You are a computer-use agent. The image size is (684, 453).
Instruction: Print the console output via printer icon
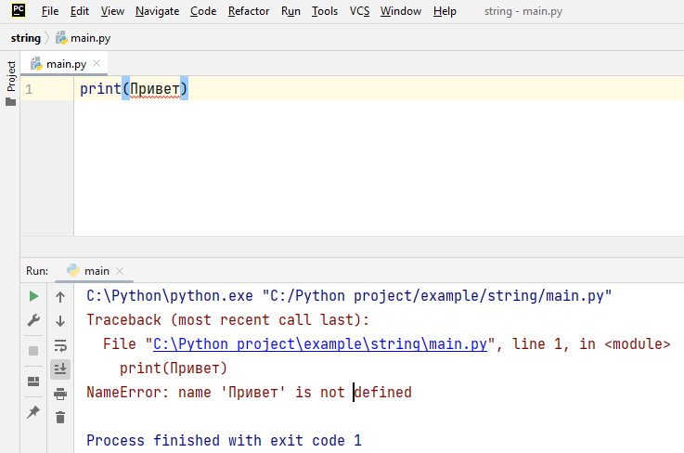click(x=60, y=394)
